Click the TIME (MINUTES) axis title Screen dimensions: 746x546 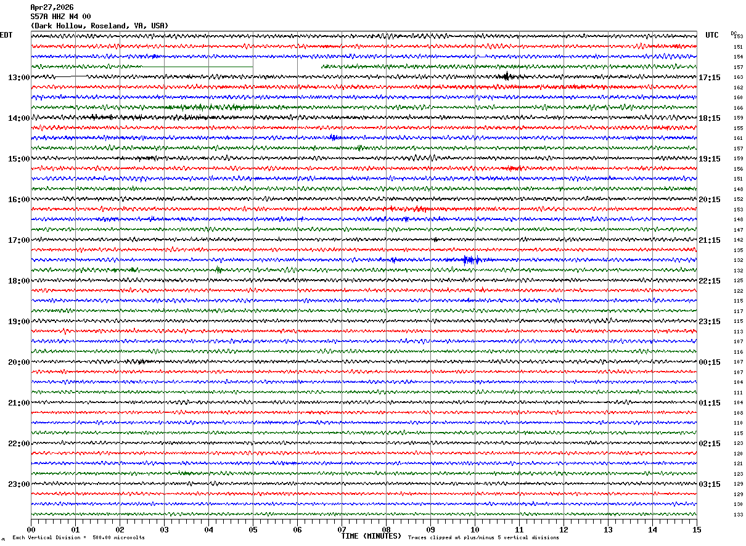371,536
